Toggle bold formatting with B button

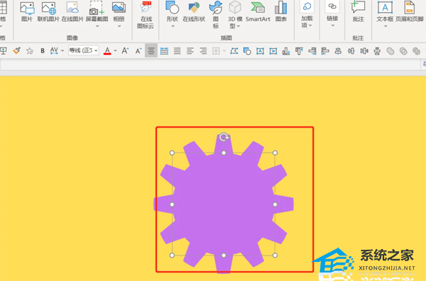click(43, 51)
